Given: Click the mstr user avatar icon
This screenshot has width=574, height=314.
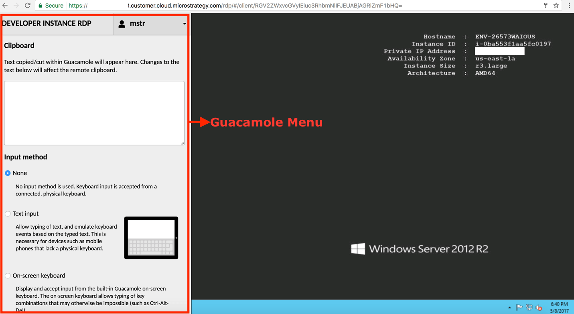Looking at the screenshot, I should click(122, 24).
